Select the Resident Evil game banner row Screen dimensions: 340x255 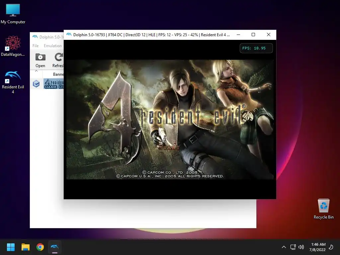[x=53, y=84]
